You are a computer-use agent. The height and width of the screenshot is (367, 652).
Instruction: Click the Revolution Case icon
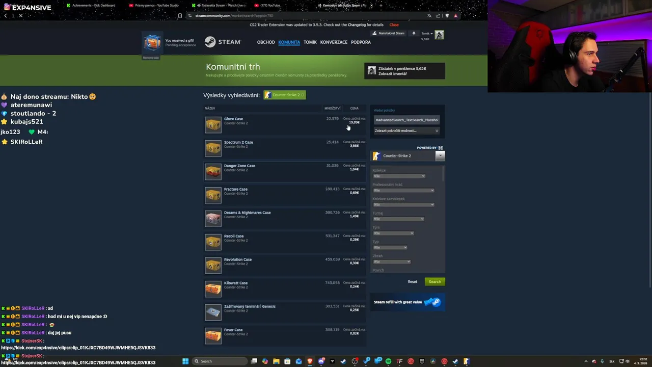pos(213,266)
